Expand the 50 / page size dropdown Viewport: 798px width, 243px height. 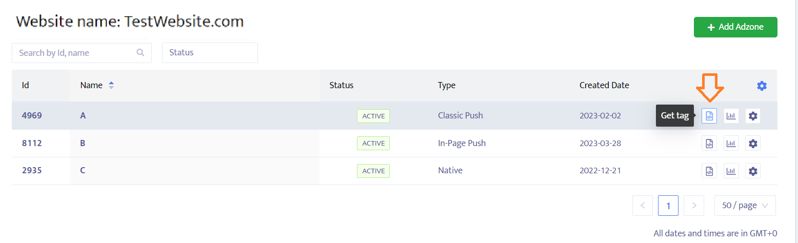(x=745, y=206)
